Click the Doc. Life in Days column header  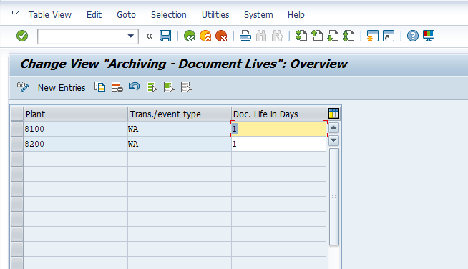pyautogui.click(x=279, y=114)
